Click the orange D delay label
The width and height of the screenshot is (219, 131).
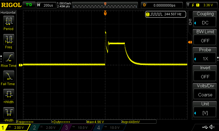[x=145, y=5]
